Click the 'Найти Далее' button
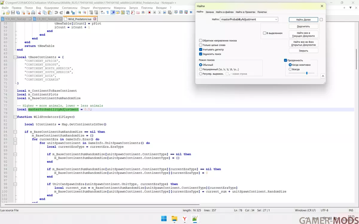The height and width of the screenshot is (224, 359). 303,19
